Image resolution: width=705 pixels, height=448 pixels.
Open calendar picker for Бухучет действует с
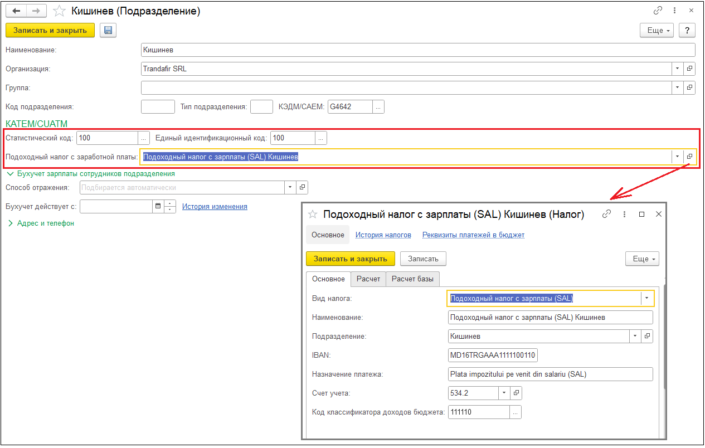tap(158, 207)
